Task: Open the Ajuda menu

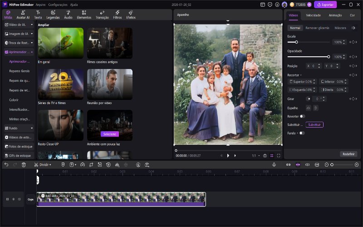Action: [74, 5]
